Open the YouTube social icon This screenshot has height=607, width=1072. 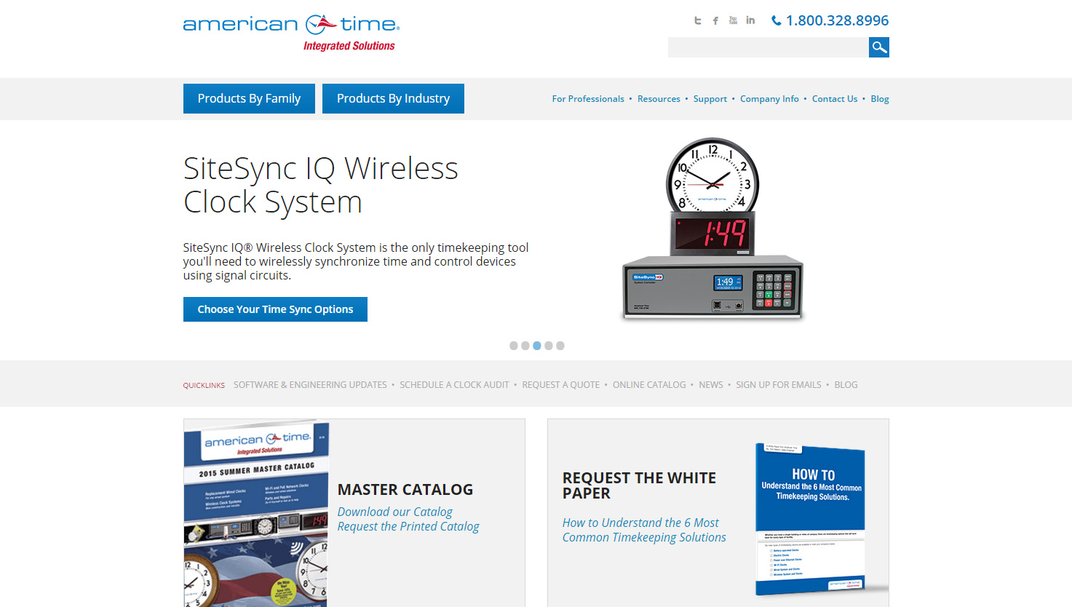733,20
